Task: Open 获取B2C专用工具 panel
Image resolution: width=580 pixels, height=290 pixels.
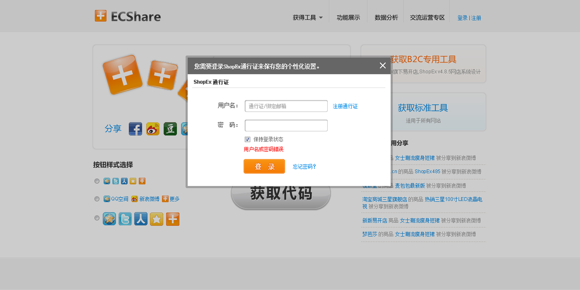Action: click(x=423, y=64)
